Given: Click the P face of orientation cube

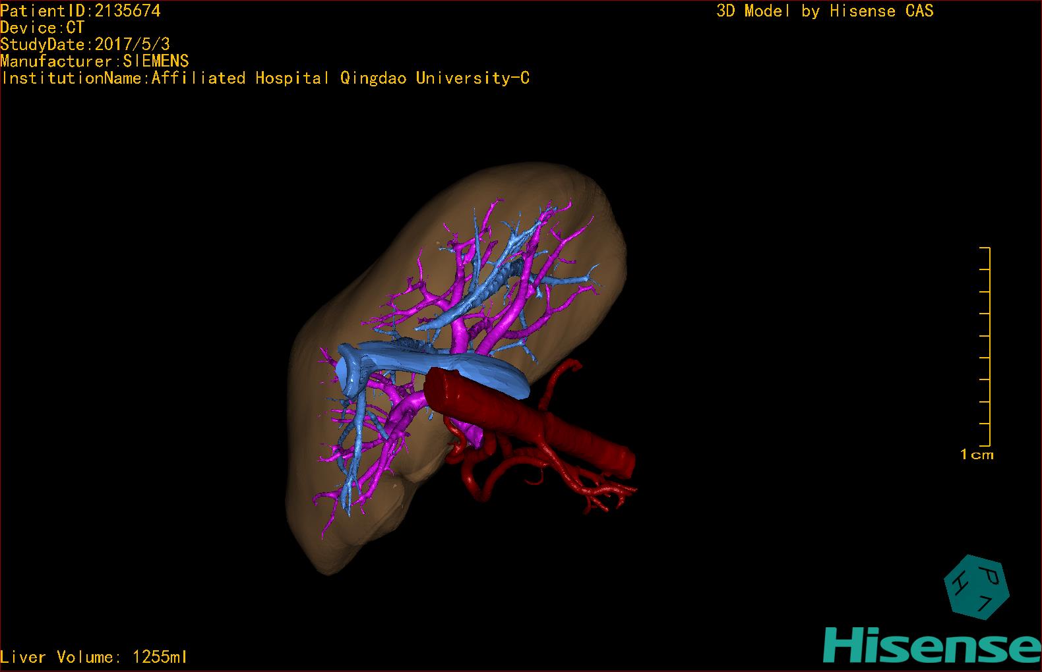Looking at the screenshot, I should tap(989, 576).
